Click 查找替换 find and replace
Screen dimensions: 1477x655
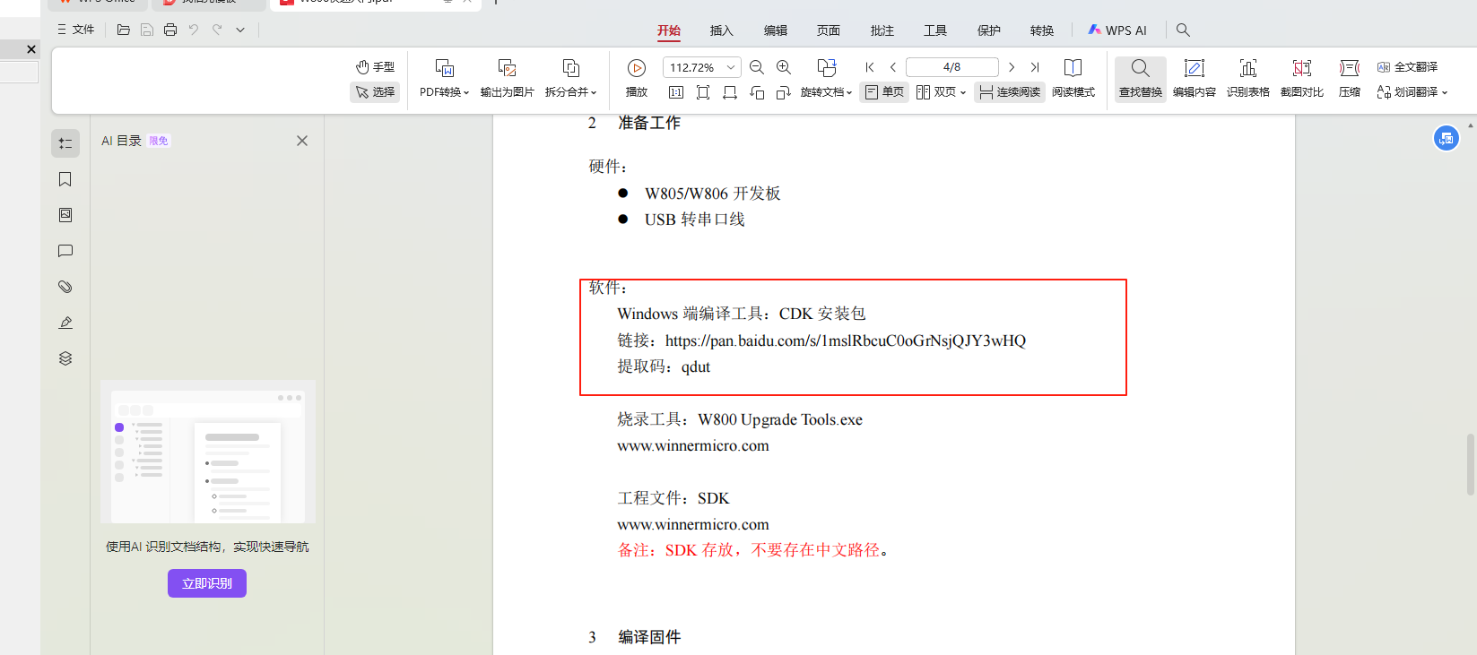point(1141,79)
